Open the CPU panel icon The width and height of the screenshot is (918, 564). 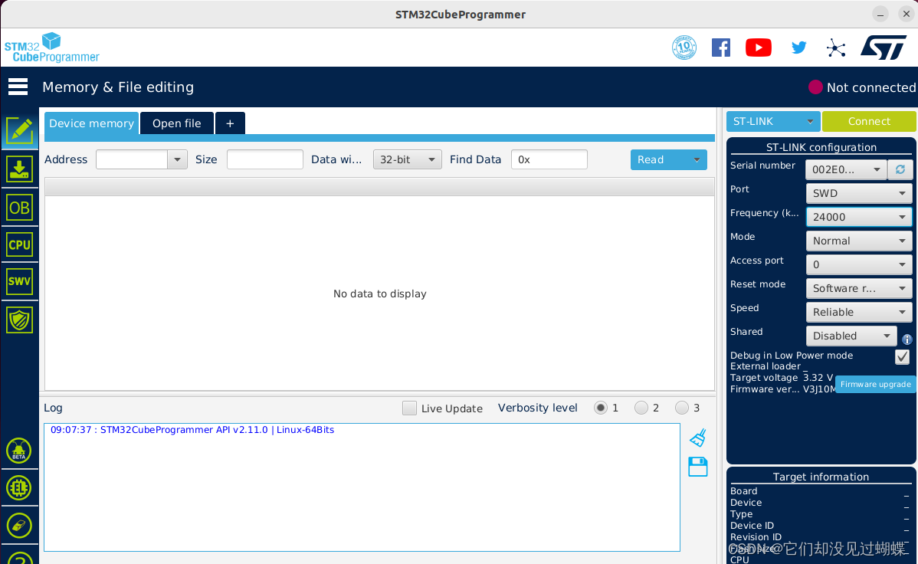pos(19,244)
